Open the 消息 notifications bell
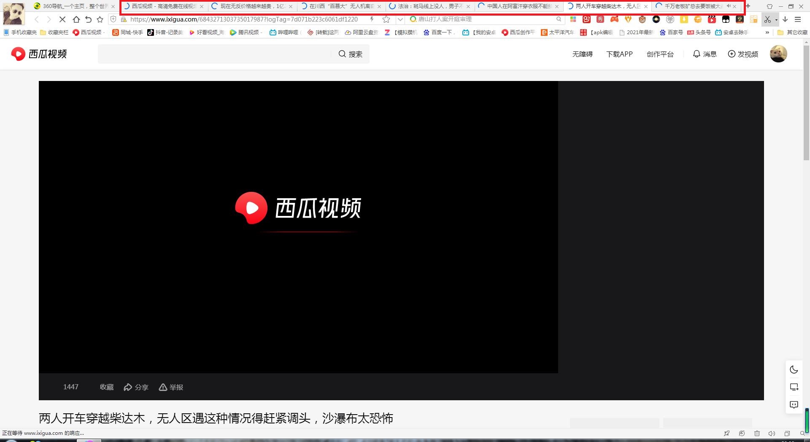 point(705,54)
